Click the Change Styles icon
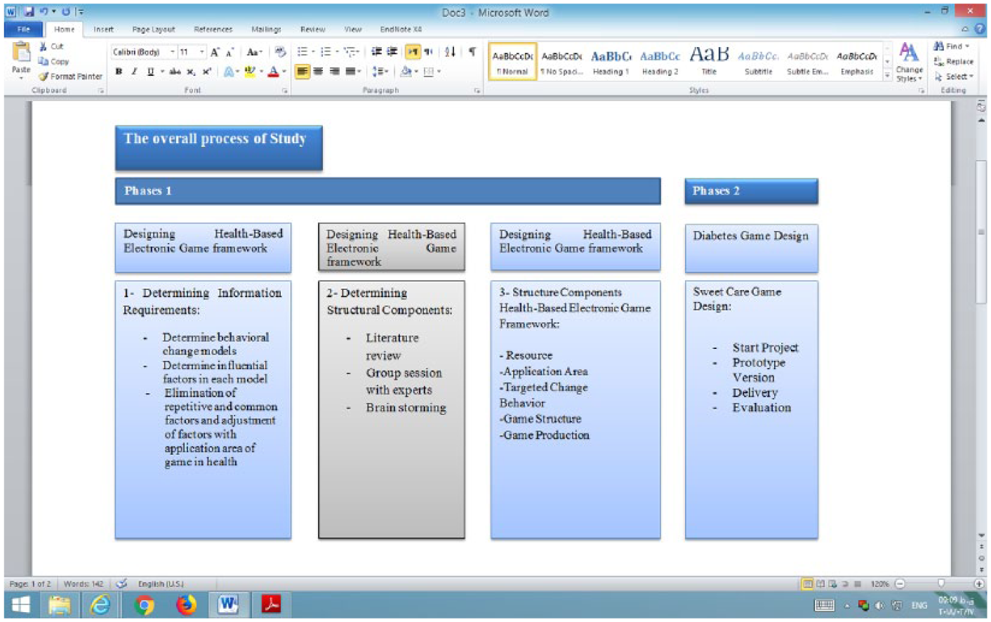The image size is (991, 622). (909, 61)
